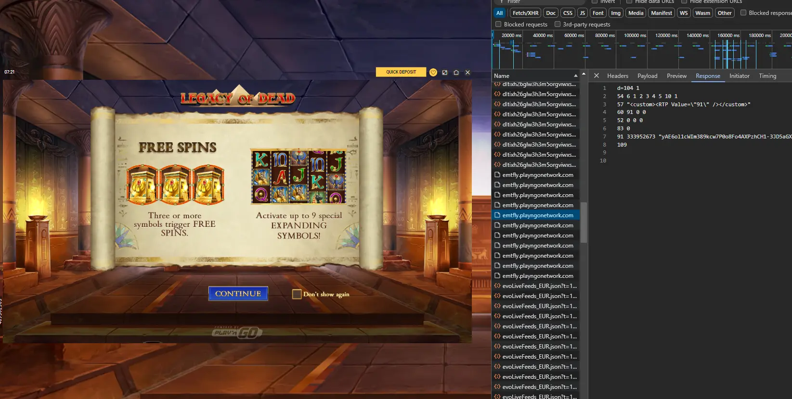Select the first emtfly.playngonetwork.com document request
The height and width of the screenshot is (399, 792).
click(x=536, y=175)
